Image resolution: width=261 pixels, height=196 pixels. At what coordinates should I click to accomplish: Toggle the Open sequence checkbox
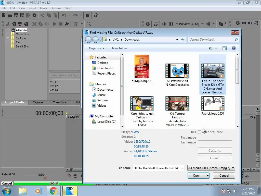[x=199, y=132]
